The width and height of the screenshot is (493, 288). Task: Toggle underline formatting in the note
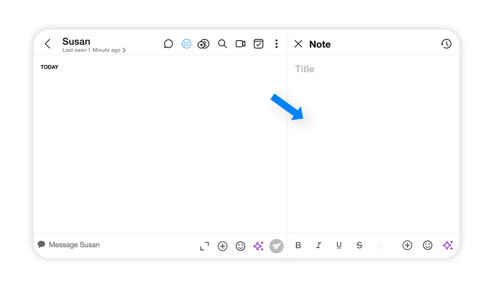[339, 245]
